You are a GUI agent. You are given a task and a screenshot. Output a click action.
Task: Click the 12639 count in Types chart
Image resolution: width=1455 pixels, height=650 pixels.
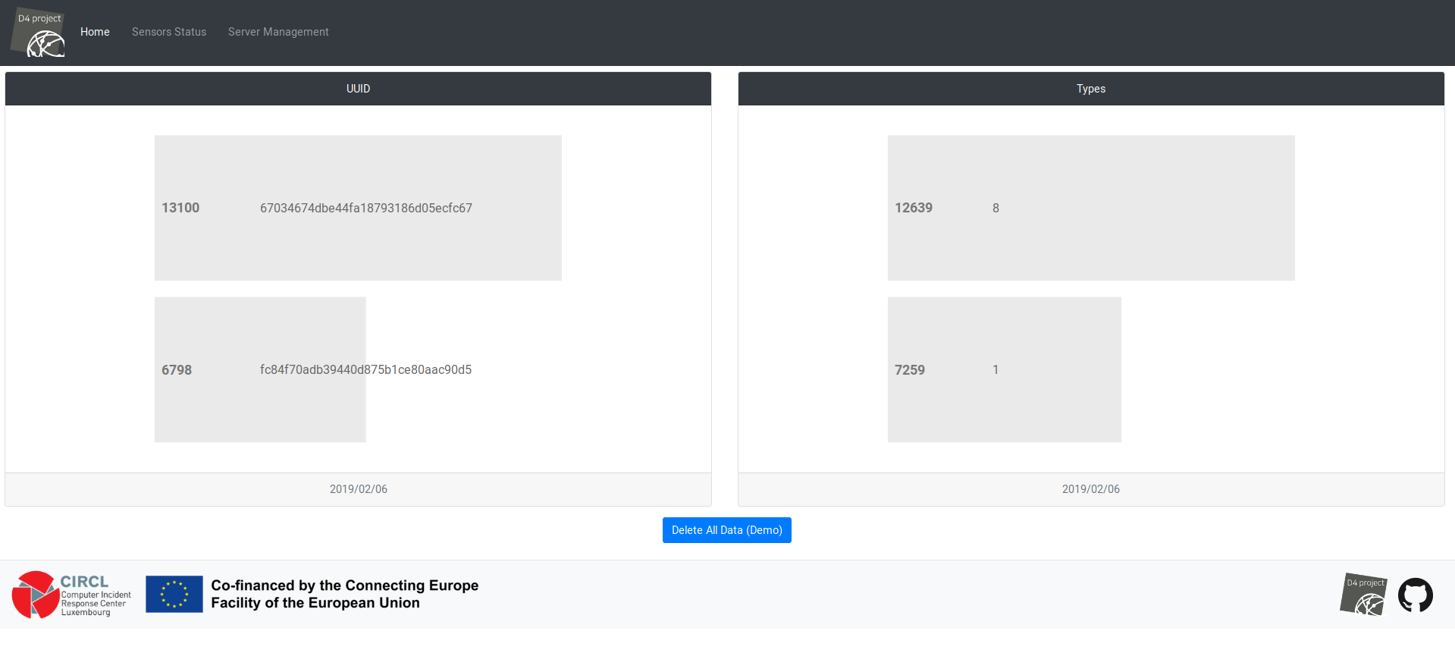913,208
